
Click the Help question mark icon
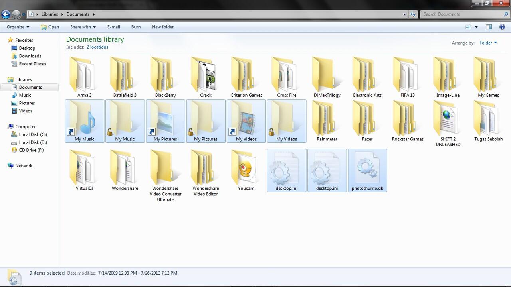pyautogui.click(x=502, y=27)
